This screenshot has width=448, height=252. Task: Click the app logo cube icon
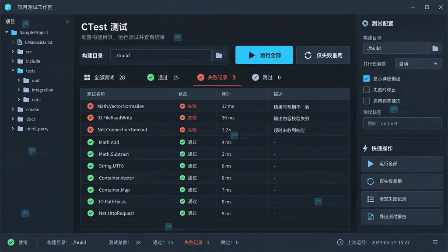coord(8,7)
